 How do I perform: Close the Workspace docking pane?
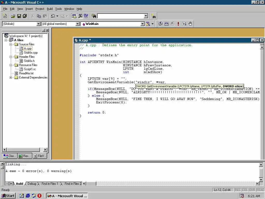pos(47,30)
